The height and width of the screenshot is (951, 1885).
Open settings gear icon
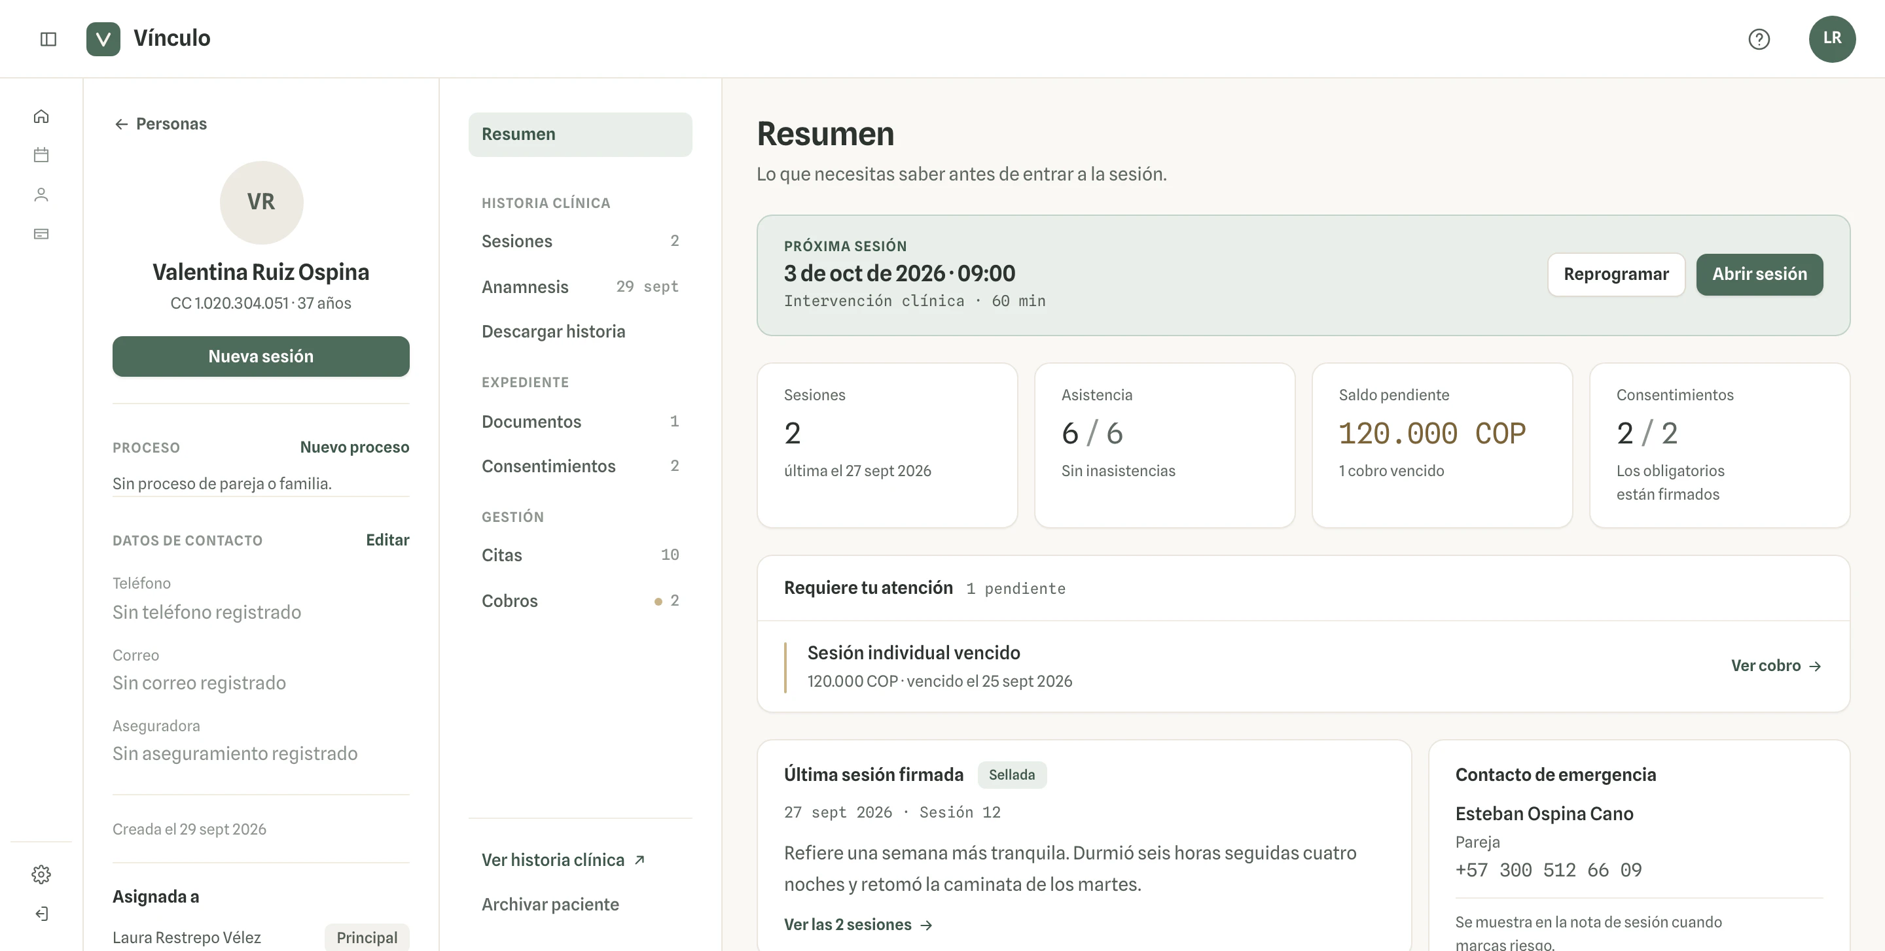[41, 874]
